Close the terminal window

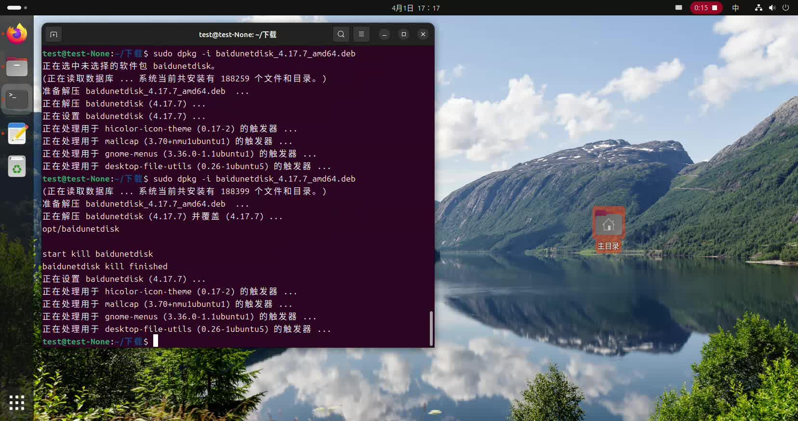[x=423, y=34]
